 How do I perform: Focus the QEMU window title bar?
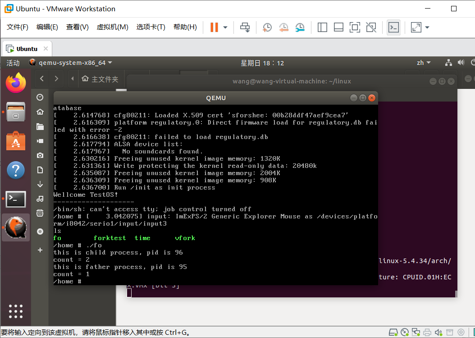tap(216, 98)
